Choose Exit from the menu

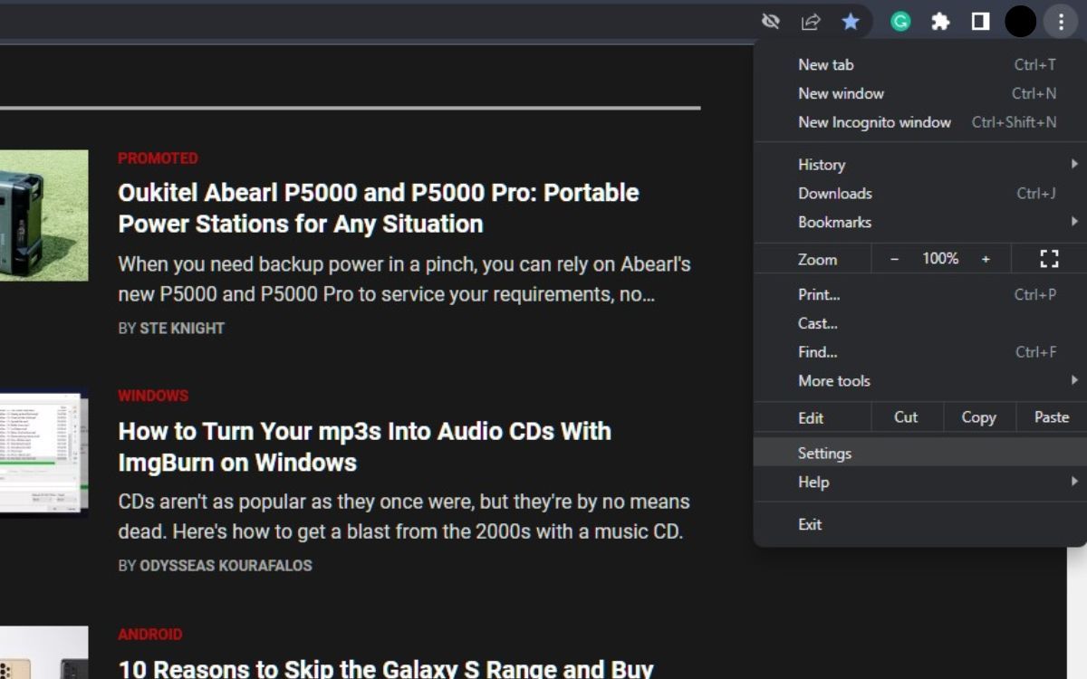tap(919, 524)
